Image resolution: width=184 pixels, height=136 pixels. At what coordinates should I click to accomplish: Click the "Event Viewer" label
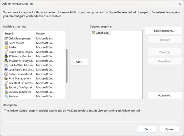coord(16,43)
